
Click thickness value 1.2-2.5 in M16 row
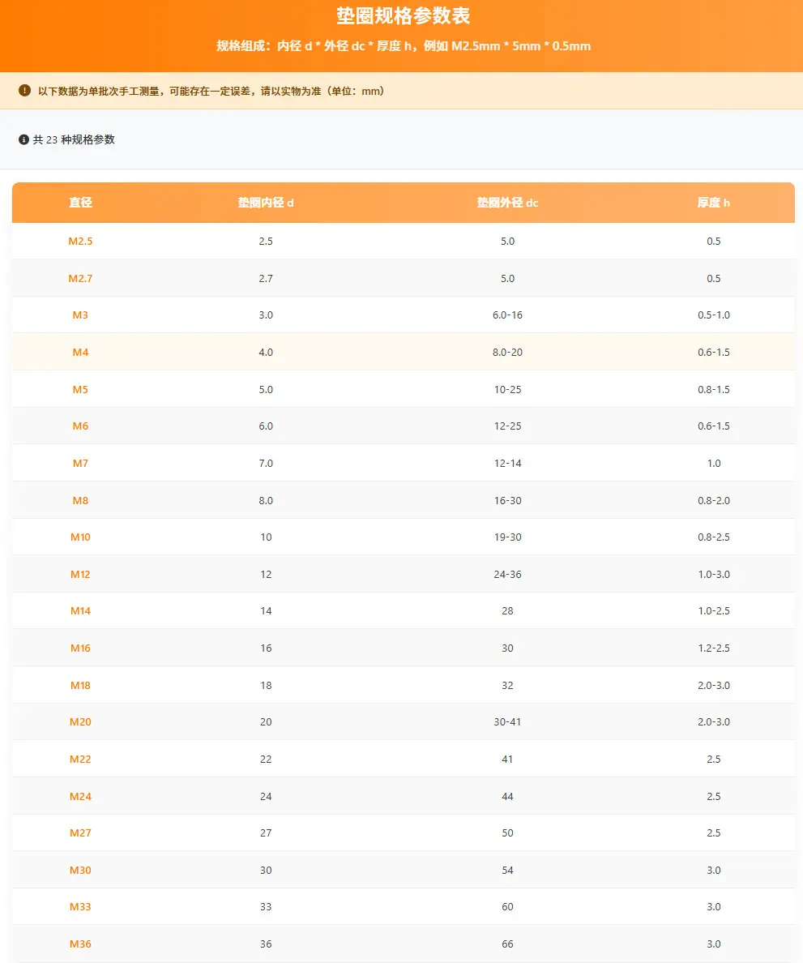pyautogui.click(x=713, y=648)
